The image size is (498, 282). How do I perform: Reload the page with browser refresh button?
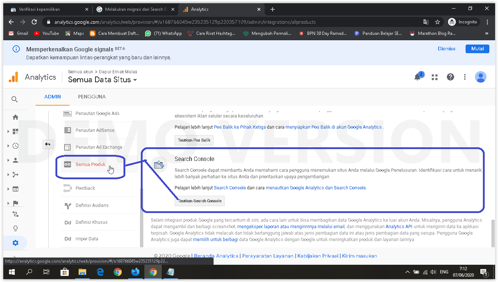(x=34, y=22)
